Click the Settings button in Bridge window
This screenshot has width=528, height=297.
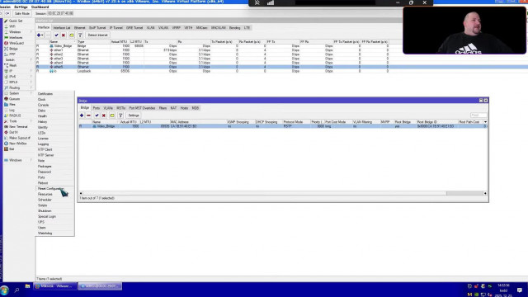134,115
